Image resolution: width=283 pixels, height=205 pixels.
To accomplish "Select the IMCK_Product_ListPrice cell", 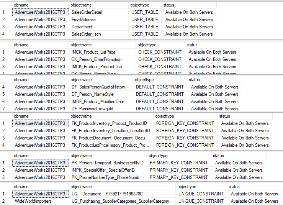I will [102, 52].
